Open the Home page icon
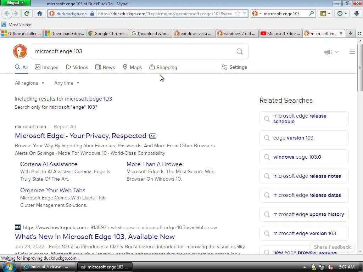The width and height of the screenshot is (363, 272). 40,14
